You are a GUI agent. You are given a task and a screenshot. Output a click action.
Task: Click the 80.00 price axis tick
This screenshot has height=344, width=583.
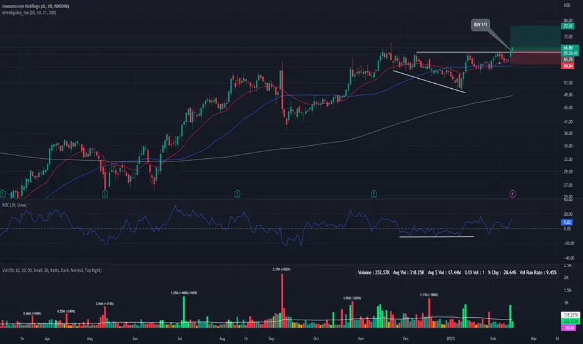point(568,21)
